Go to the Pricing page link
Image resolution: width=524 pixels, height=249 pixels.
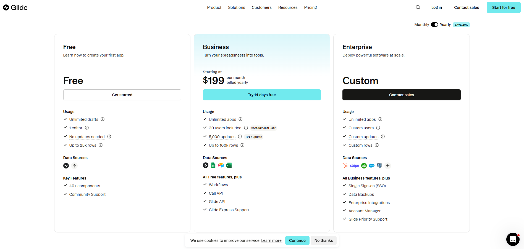click(x=310, y=7)
